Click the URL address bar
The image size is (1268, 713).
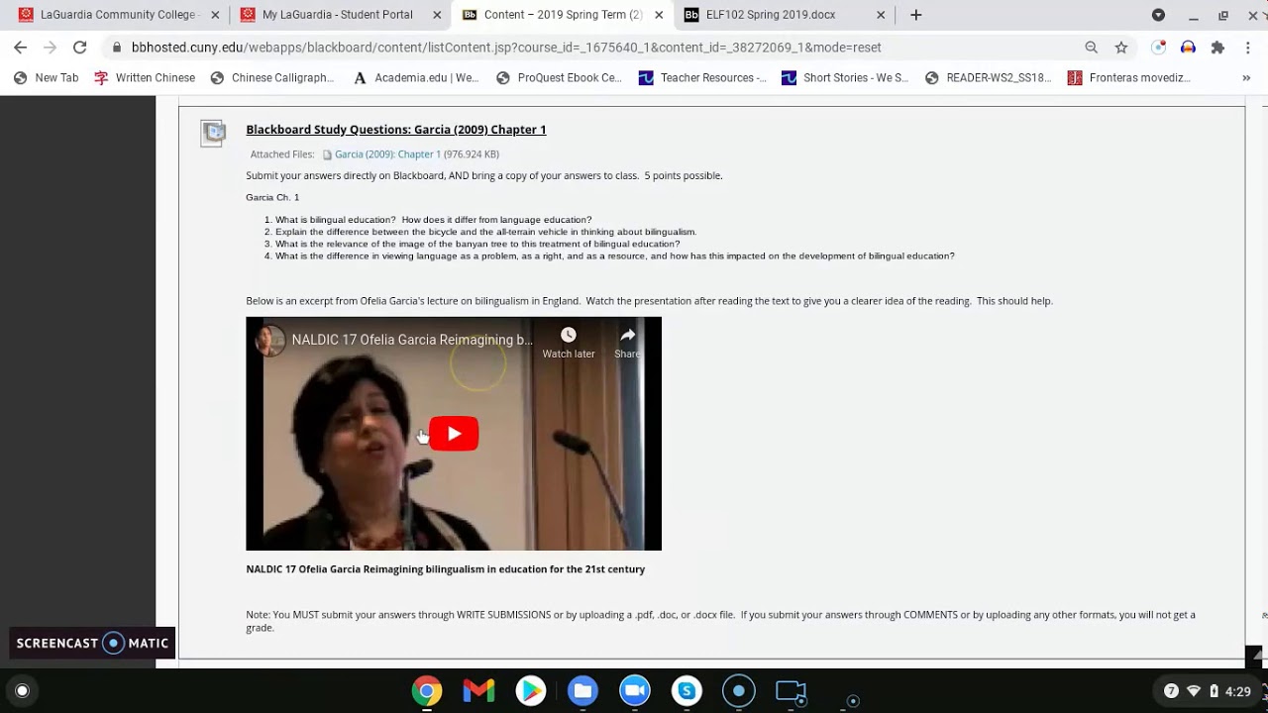(594, 48)
